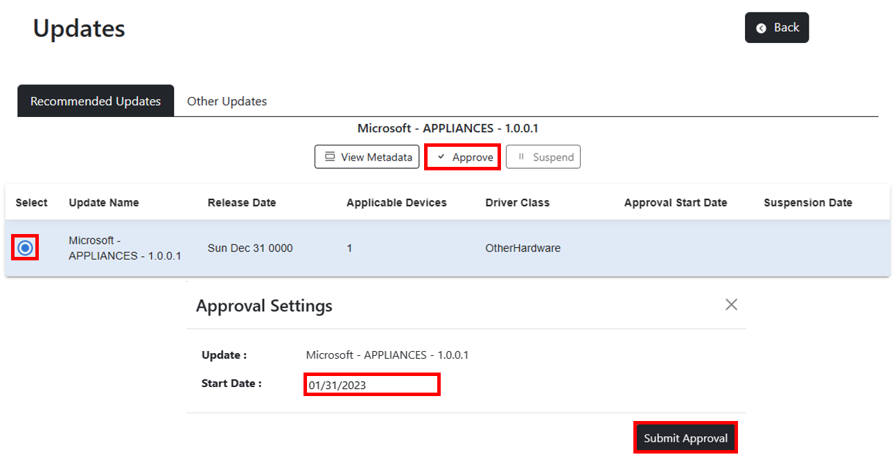896x457 pixels.
Task: Click the Updates page heading
Action: (x=79, y=28)
